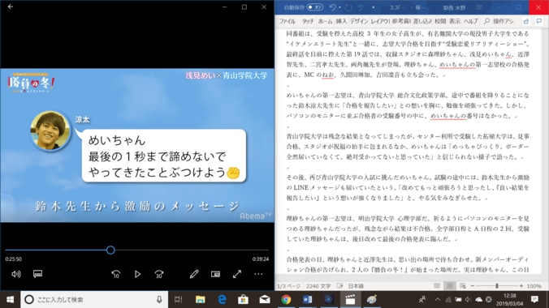
Task: Open the ファイル tab in Word
Action: coord(287,21)
